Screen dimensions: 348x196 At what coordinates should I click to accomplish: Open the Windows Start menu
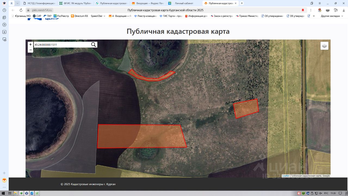click(4, 193)
